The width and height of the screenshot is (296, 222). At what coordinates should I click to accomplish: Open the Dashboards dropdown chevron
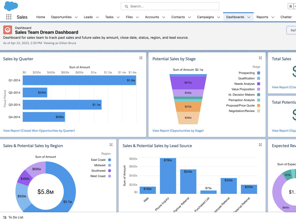(x=249, y=17)
